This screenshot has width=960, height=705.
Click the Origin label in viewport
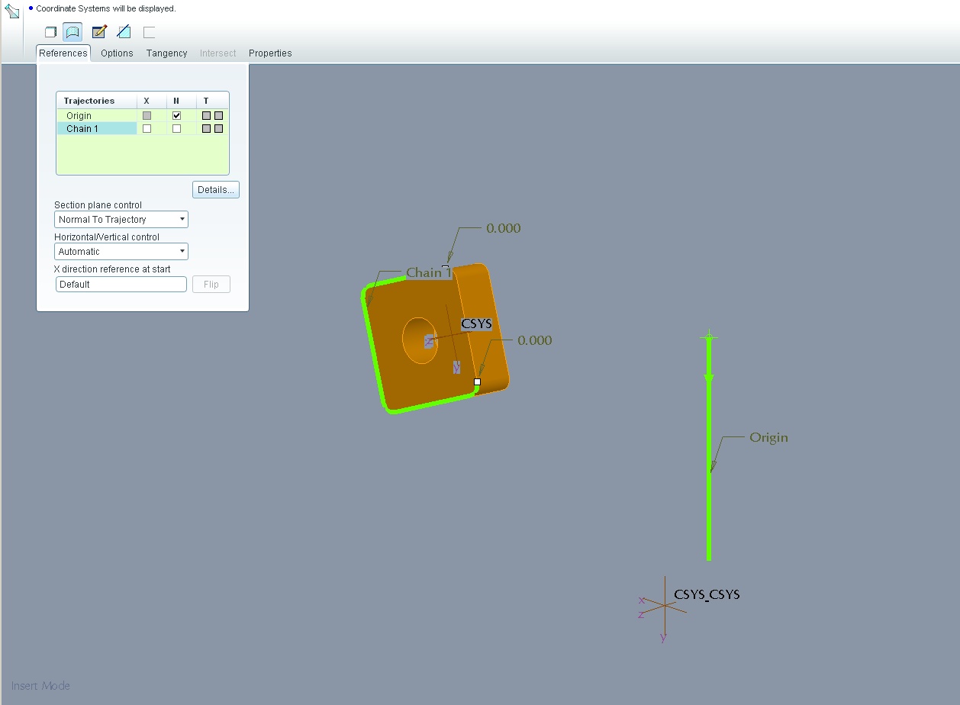click(x=768, y=437)
